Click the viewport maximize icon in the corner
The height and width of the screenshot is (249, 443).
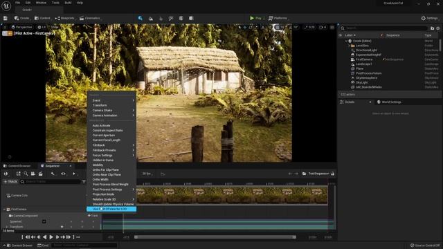pos(332,28)
